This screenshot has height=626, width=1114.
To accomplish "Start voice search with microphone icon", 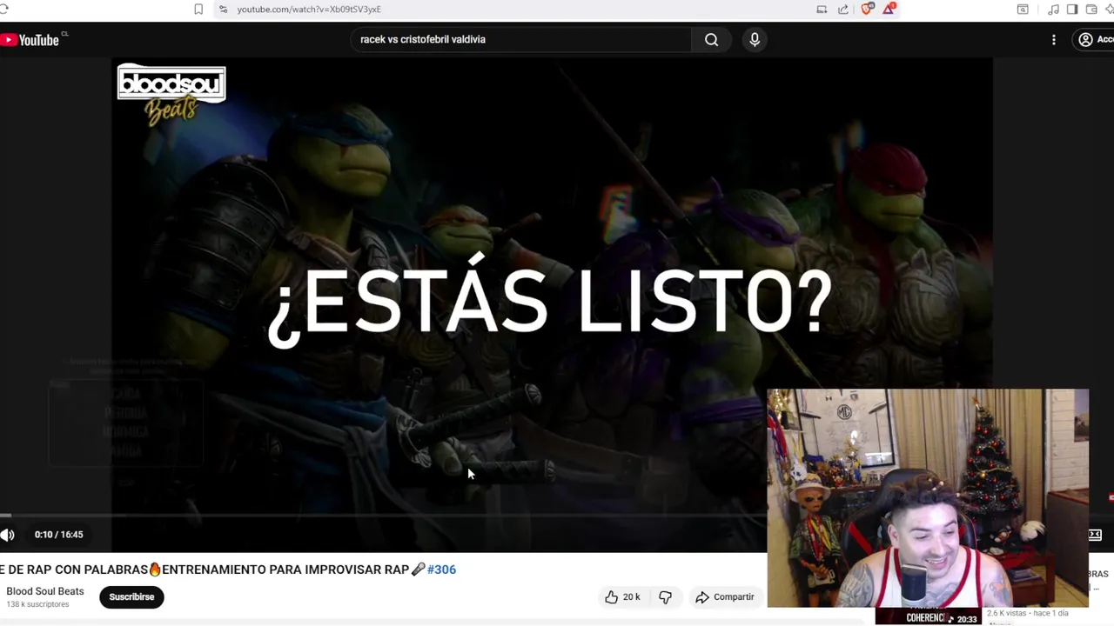I will tap(755, 39).
